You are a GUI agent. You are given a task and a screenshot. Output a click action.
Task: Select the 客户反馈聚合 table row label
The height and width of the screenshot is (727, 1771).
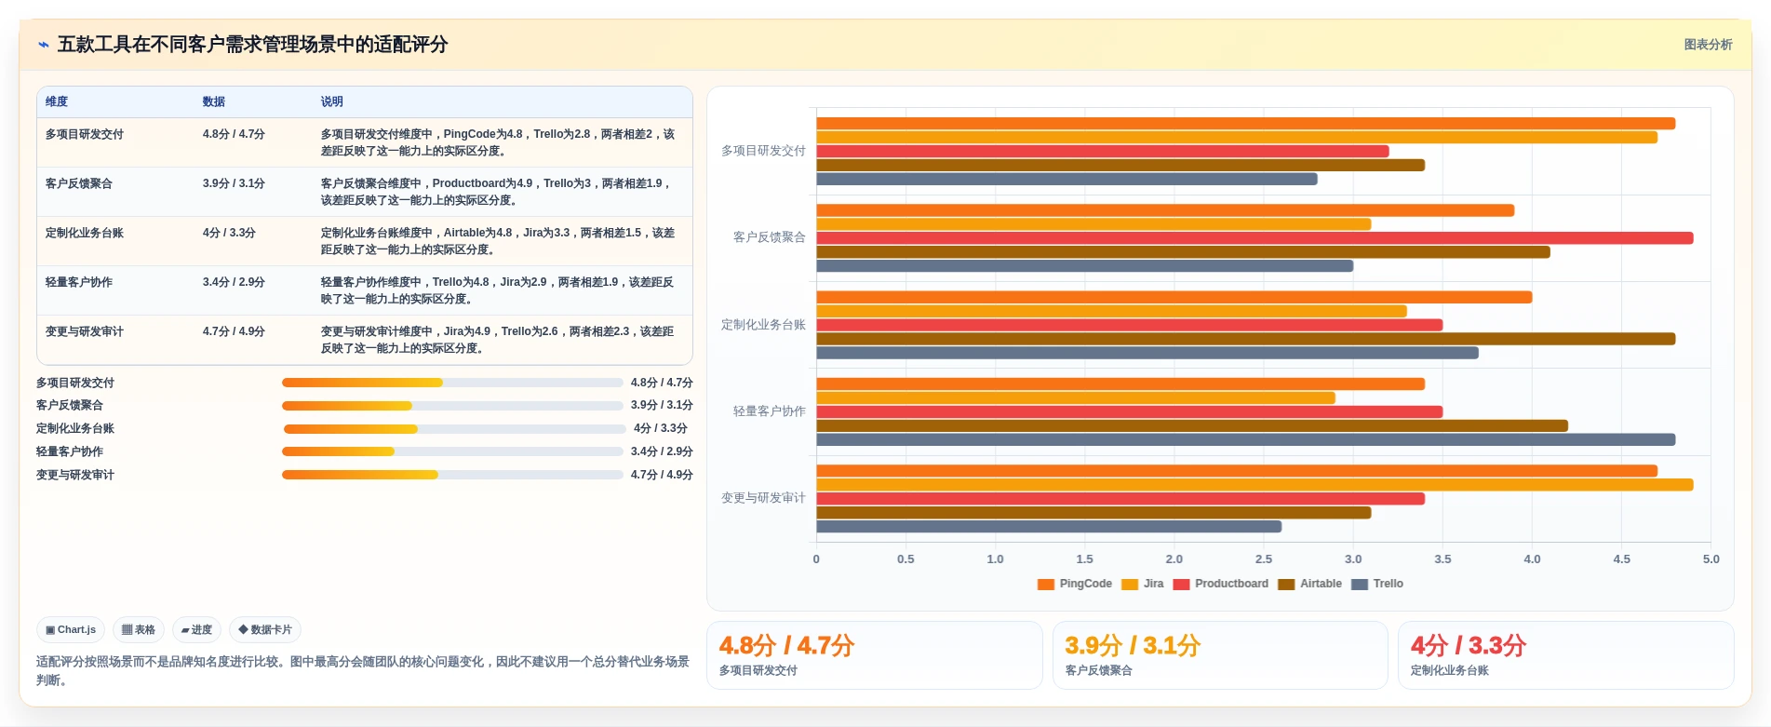coord(79,184)
